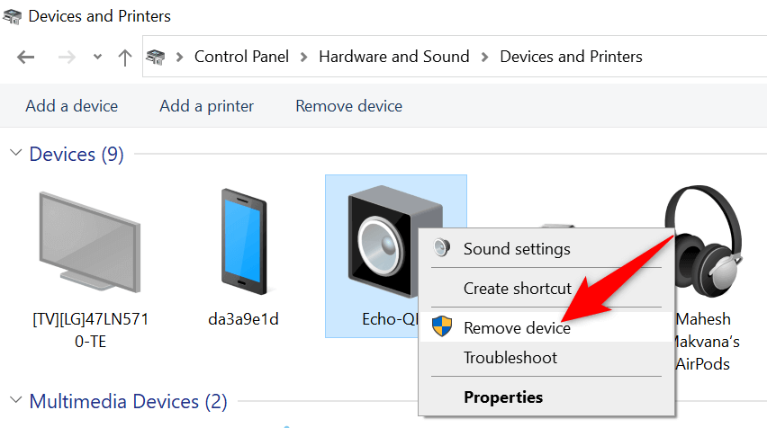Select Troubleshoot in the context menu
Image resolution: width=767 pixels, height=428 pixels.
point(510,358)
